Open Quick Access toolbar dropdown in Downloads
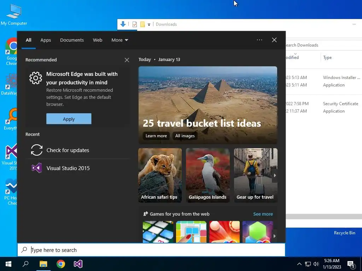Image resolution: width=362 pixels, height=271 pixels. (x=149, y=24)
